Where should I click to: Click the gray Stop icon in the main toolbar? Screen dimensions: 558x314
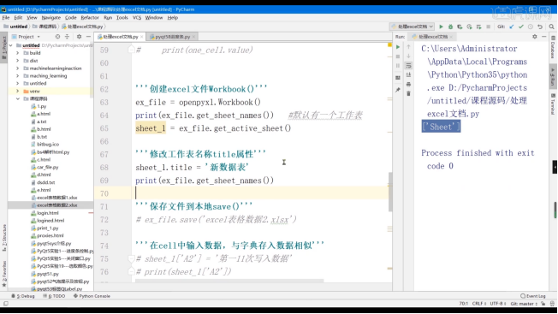[x=488, y=27]
